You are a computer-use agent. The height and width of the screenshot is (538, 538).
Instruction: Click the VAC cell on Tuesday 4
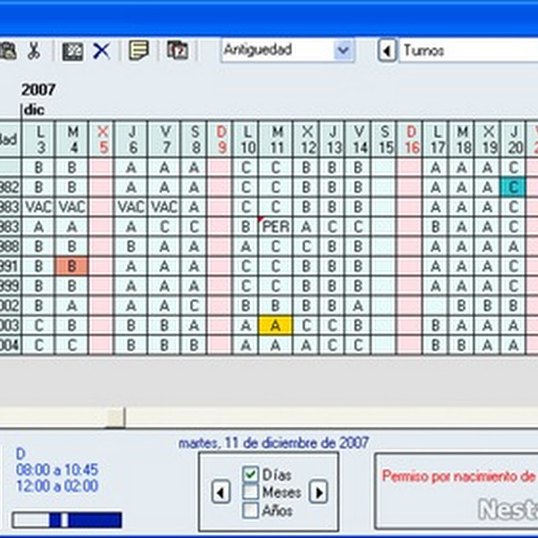click(71, 207)
